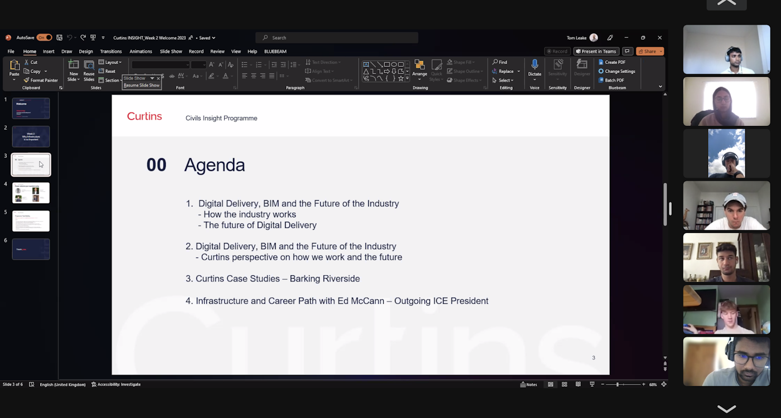Toggle Align Left paragraph alignment
Image resolution: width=781 pixels, height=418 pixels.
pyautogui.click(x=244, y=76)
